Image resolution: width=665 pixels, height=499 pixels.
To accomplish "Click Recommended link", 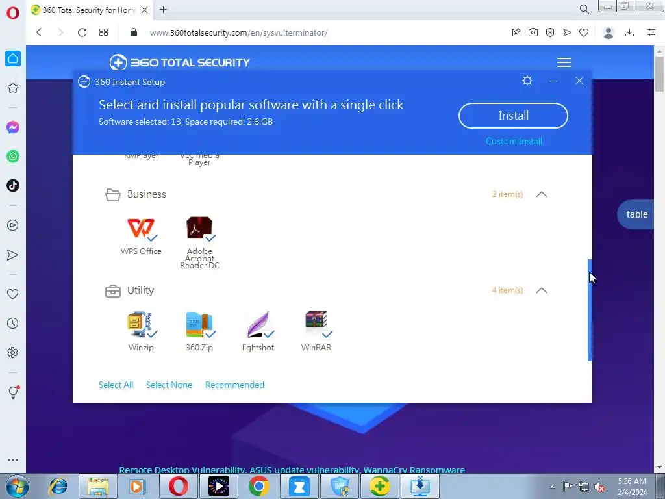I will tap(234, 385).
